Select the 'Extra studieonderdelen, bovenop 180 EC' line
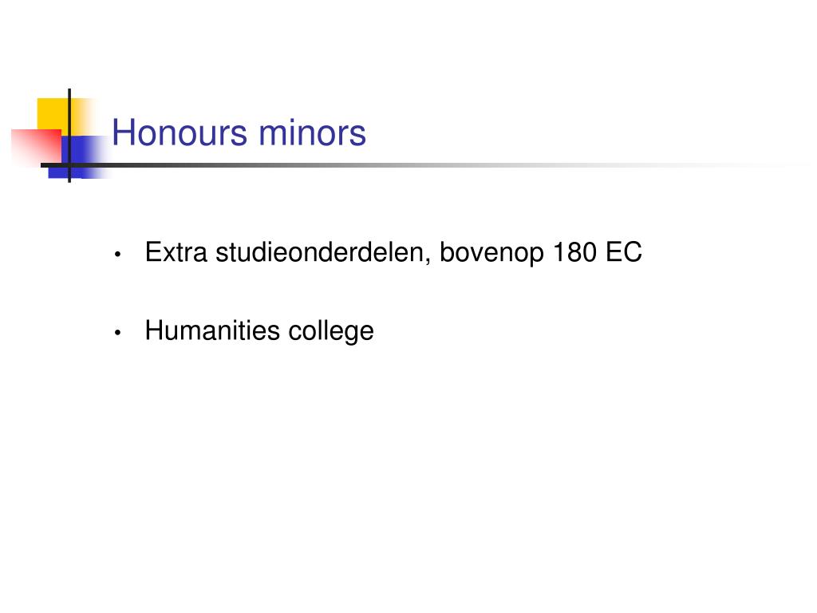The image size is (817, 613). click(393, 253)
